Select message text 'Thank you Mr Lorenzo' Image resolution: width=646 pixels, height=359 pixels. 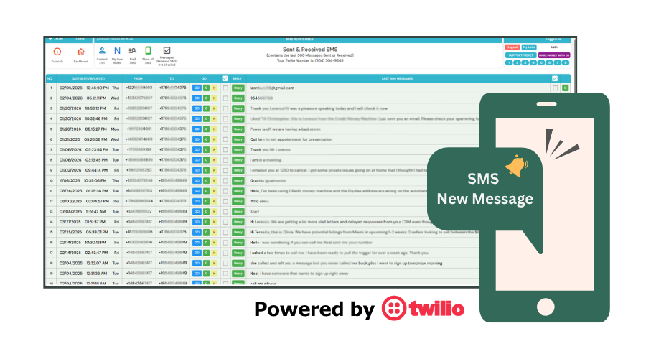click(270, 149)
